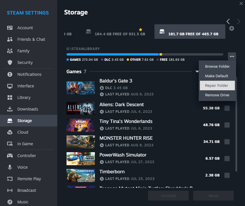The height and width of the screenshot is (206, 245).
Task: Choose Repair Folder from the context menu
Action: [x=217, y=85]
